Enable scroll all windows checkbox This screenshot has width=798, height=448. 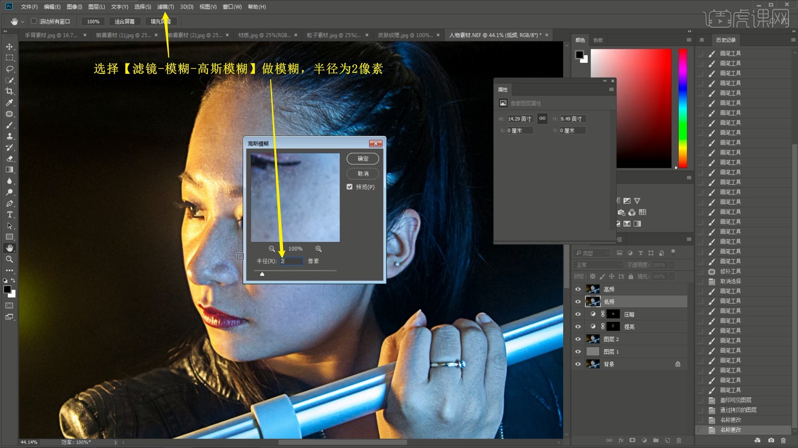34,21
